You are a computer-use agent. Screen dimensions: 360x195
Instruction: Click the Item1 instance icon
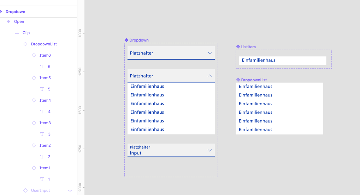(x=34, y=168)
